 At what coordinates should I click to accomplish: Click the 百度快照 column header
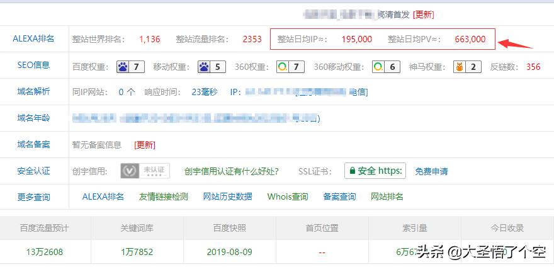tap(230, 228)
